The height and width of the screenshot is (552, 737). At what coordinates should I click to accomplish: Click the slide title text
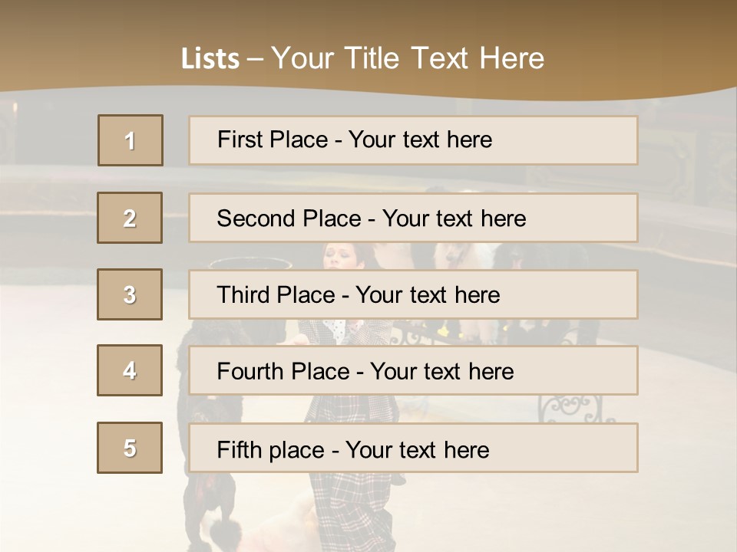point(363,58)
